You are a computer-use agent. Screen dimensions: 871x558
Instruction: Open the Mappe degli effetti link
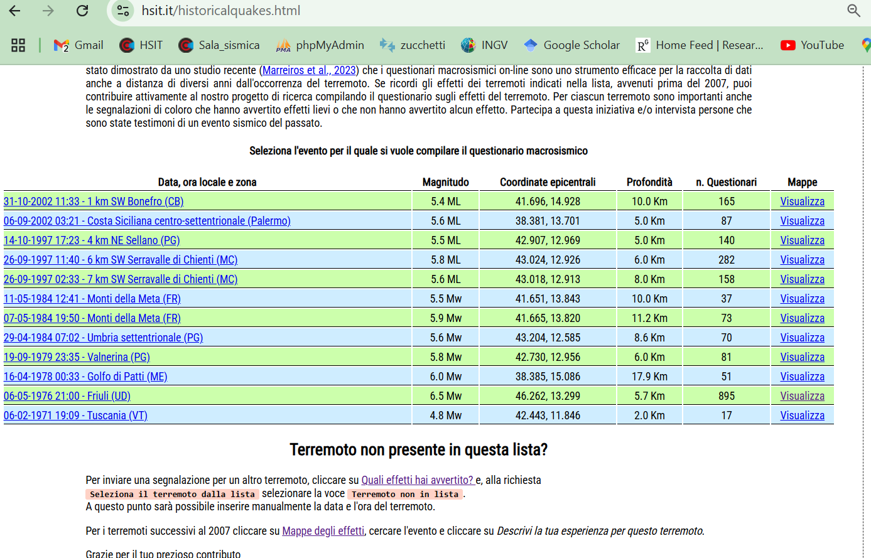[323, 531]
